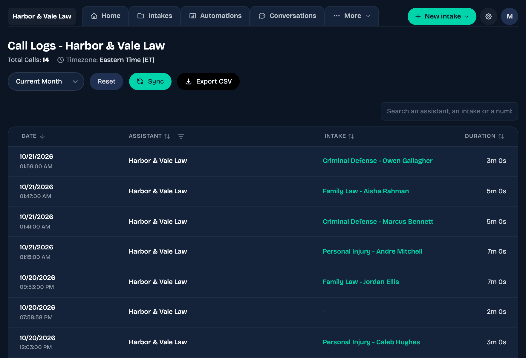526x358 pixels.
Task: Expand the More menu
Action: tap(352, 16)
